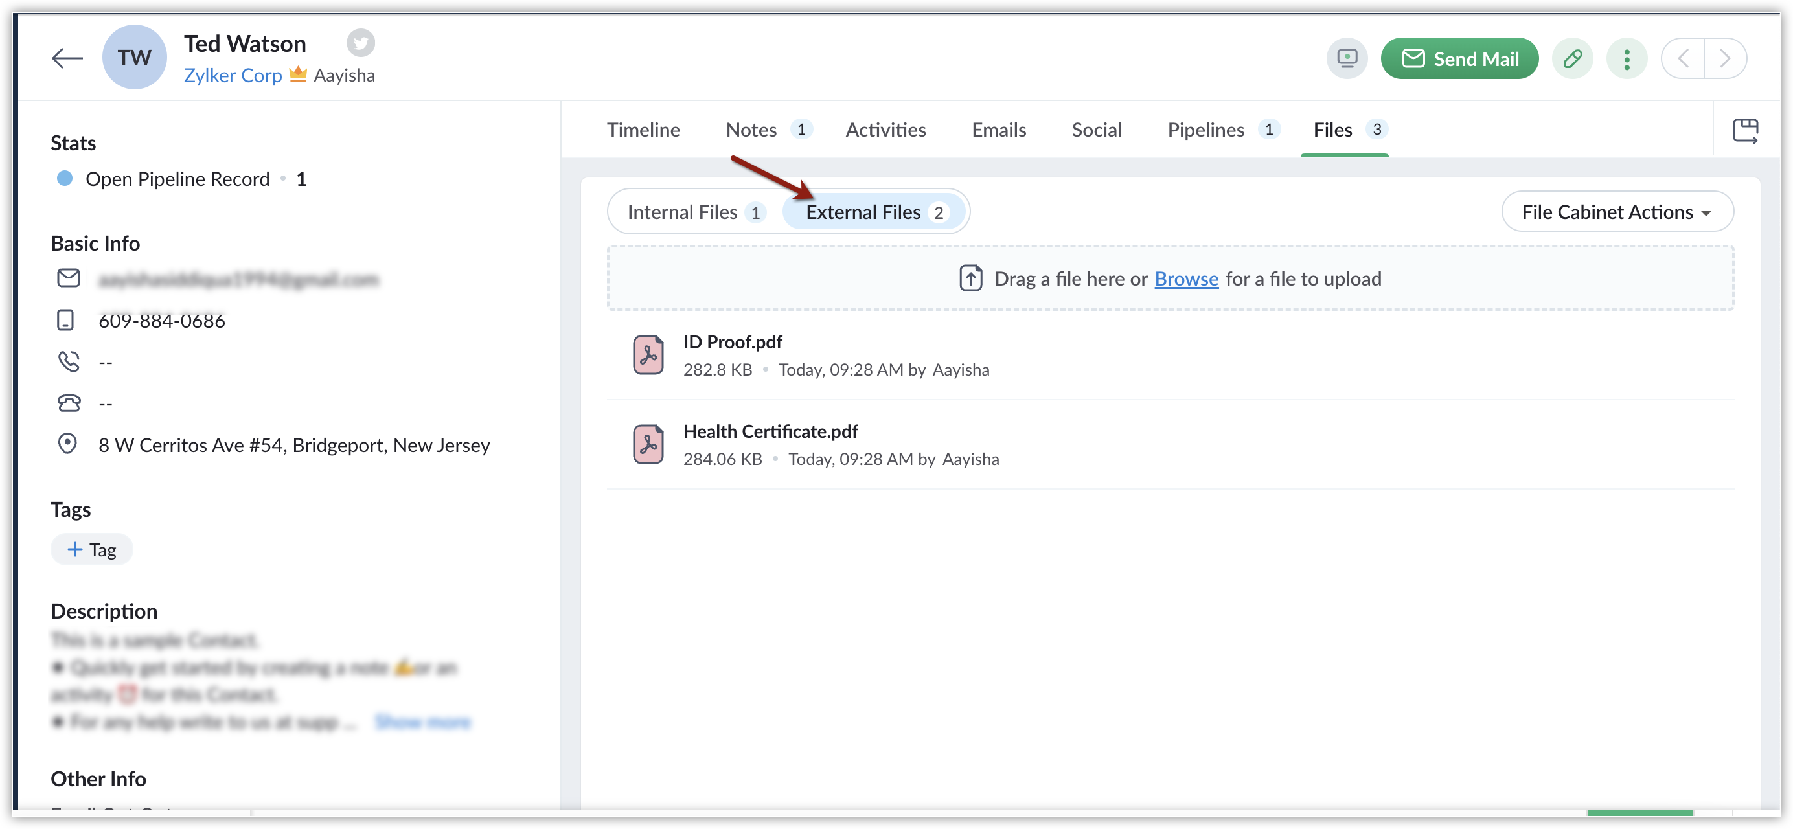The image size is (1793, 829).
Task: Open the three-dot more options menu
Action: (x=1627, y=58)
